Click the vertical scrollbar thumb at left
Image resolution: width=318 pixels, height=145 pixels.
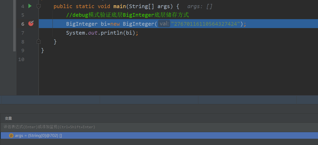point(15,26)
